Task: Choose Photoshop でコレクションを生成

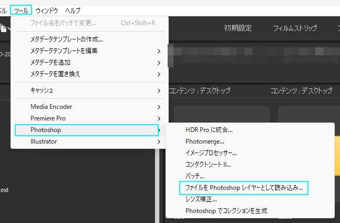Action: point(250,210)
